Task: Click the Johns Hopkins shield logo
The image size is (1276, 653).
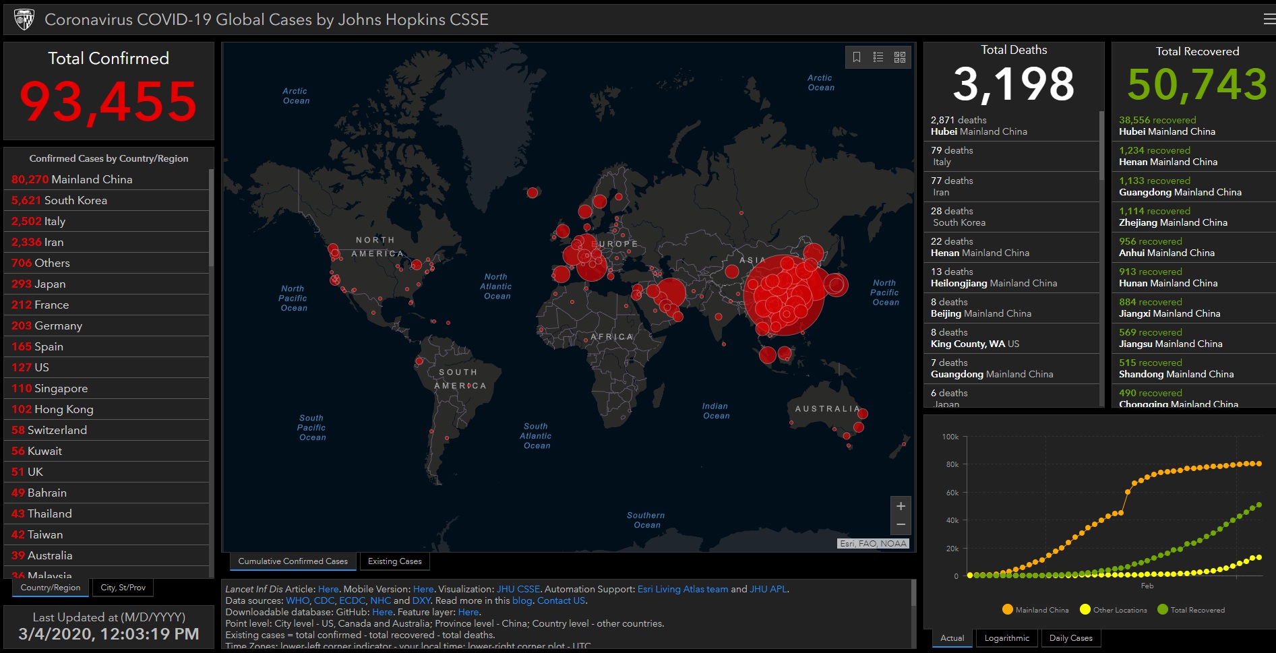Action: coord(24,20)
